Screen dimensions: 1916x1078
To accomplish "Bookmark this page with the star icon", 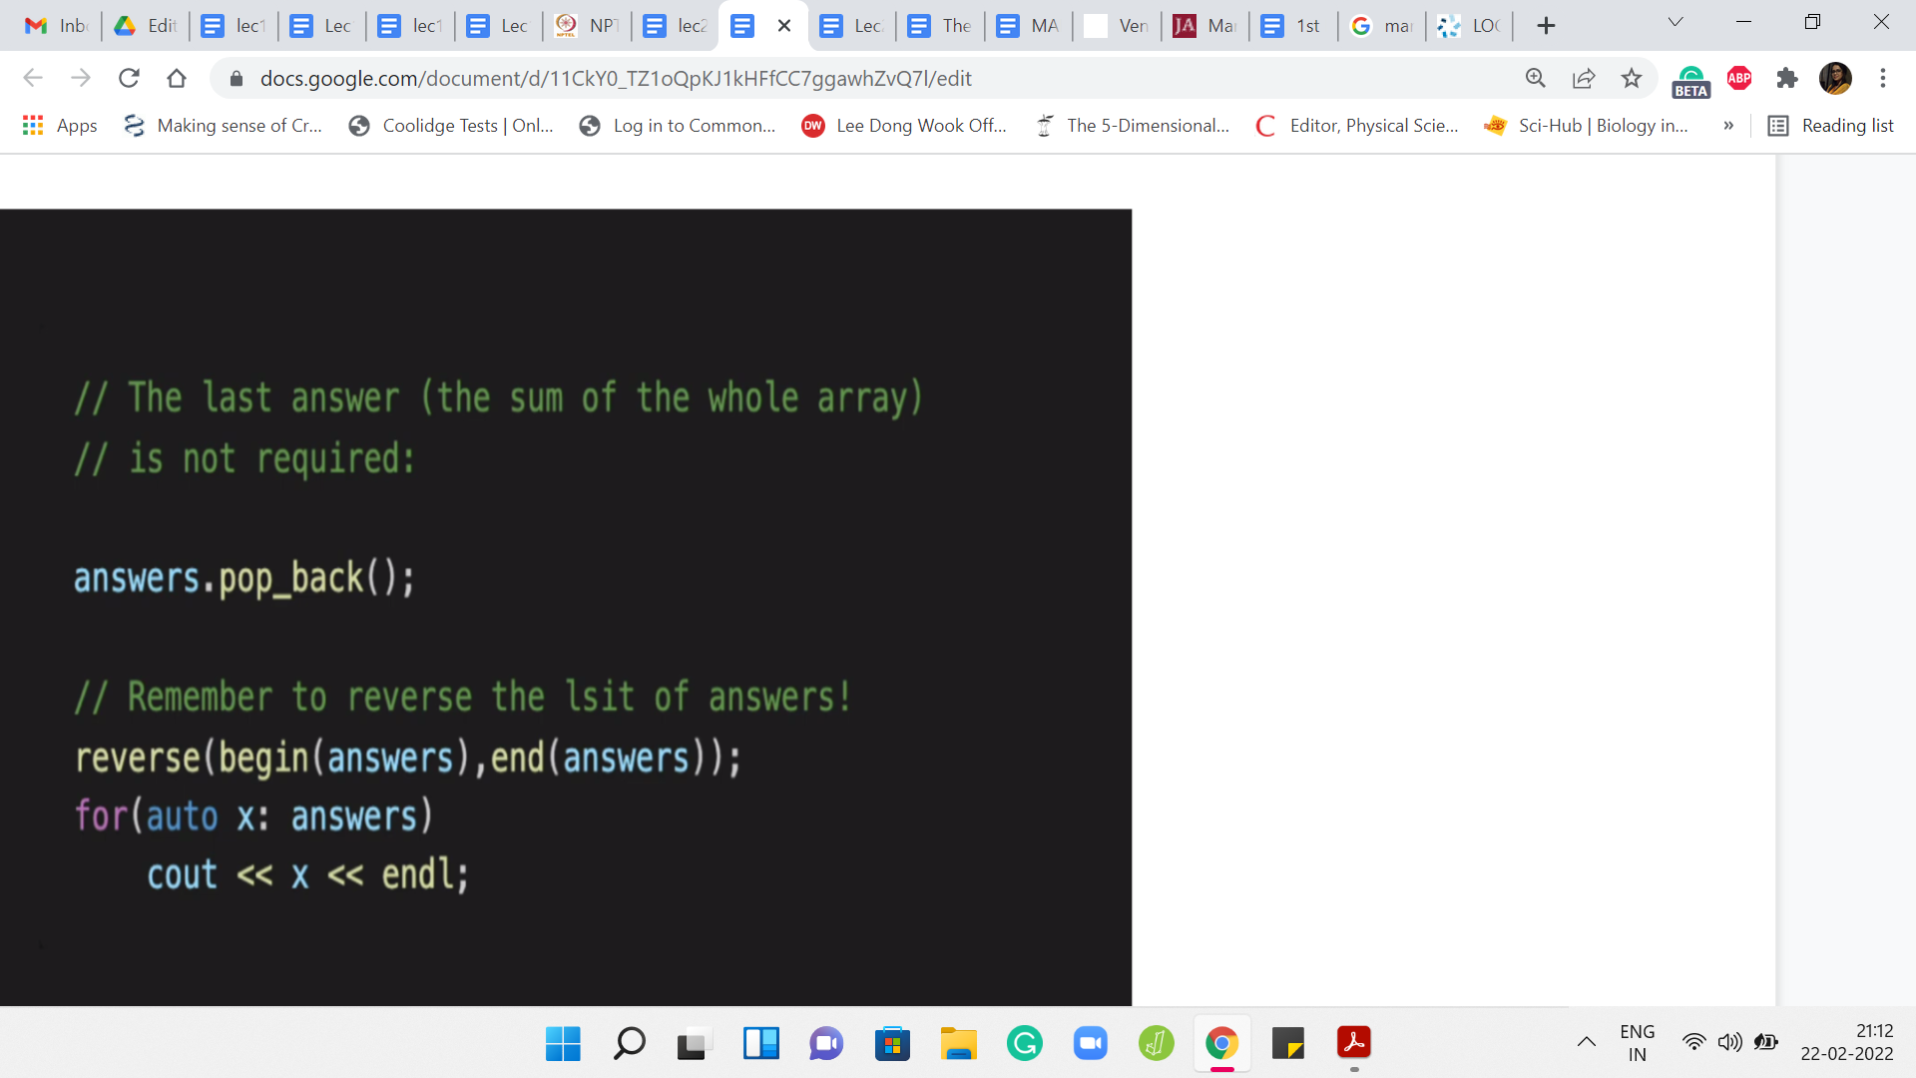I will tap(1632, 78).
